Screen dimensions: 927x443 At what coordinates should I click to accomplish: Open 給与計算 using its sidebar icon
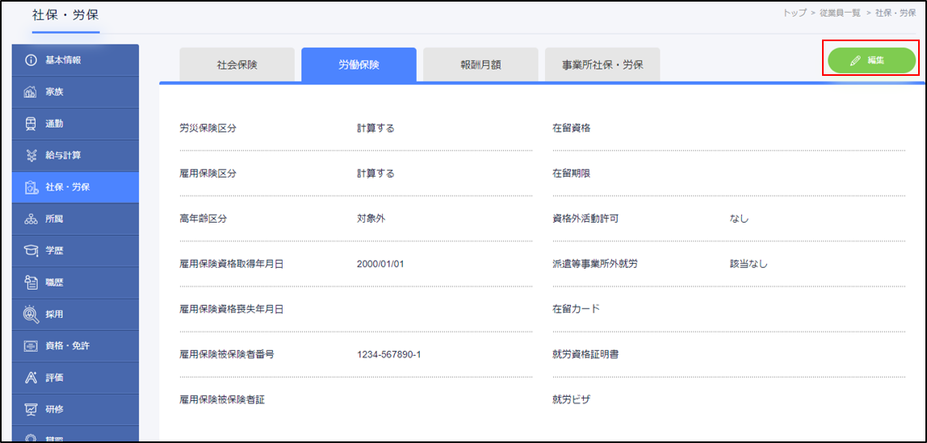[x=31, y=155]
